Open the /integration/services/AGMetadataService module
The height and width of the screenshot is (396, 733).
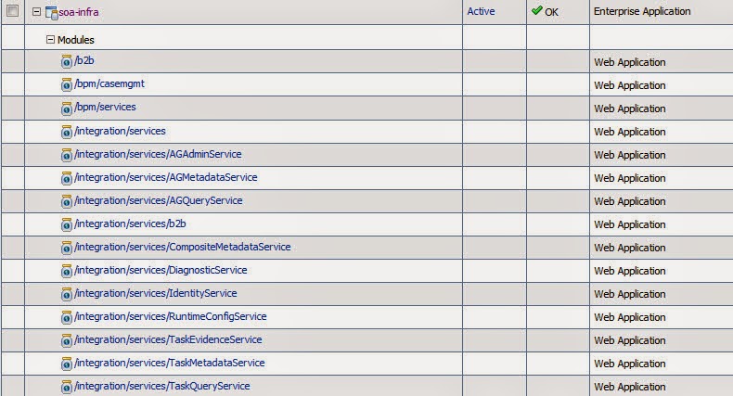coord(165,177)
